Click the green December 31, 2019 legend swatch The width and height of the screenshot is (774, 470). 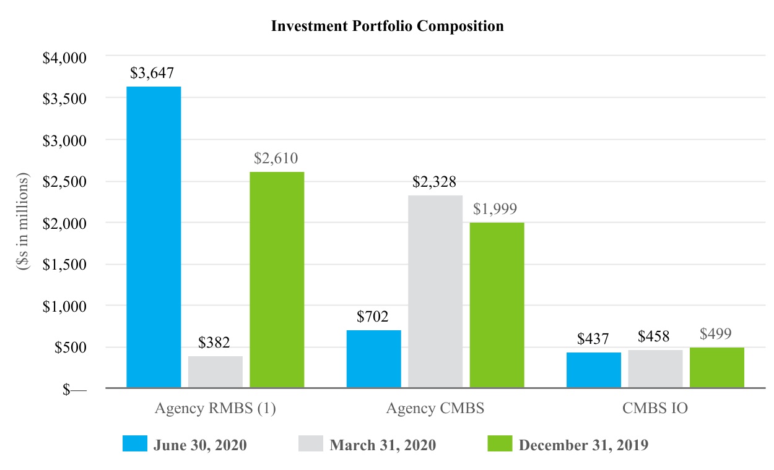[x=500, y=444]
